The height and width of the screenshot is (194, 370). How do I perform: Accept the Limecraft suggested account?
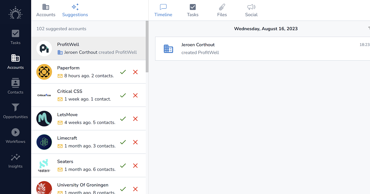(123, 142)
